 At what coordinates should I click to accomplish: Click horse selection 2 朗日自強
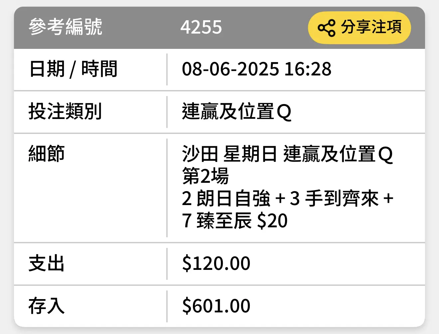click(x=226, y=199)
